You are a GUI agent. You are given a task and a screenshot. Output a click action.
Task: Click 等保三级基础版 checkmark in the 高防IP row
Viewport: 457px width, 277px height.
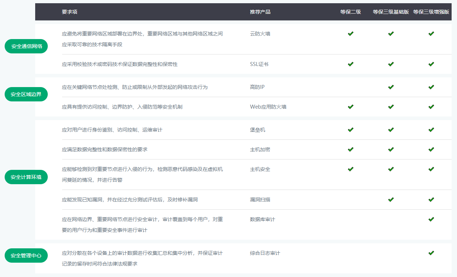pos(391,87)
